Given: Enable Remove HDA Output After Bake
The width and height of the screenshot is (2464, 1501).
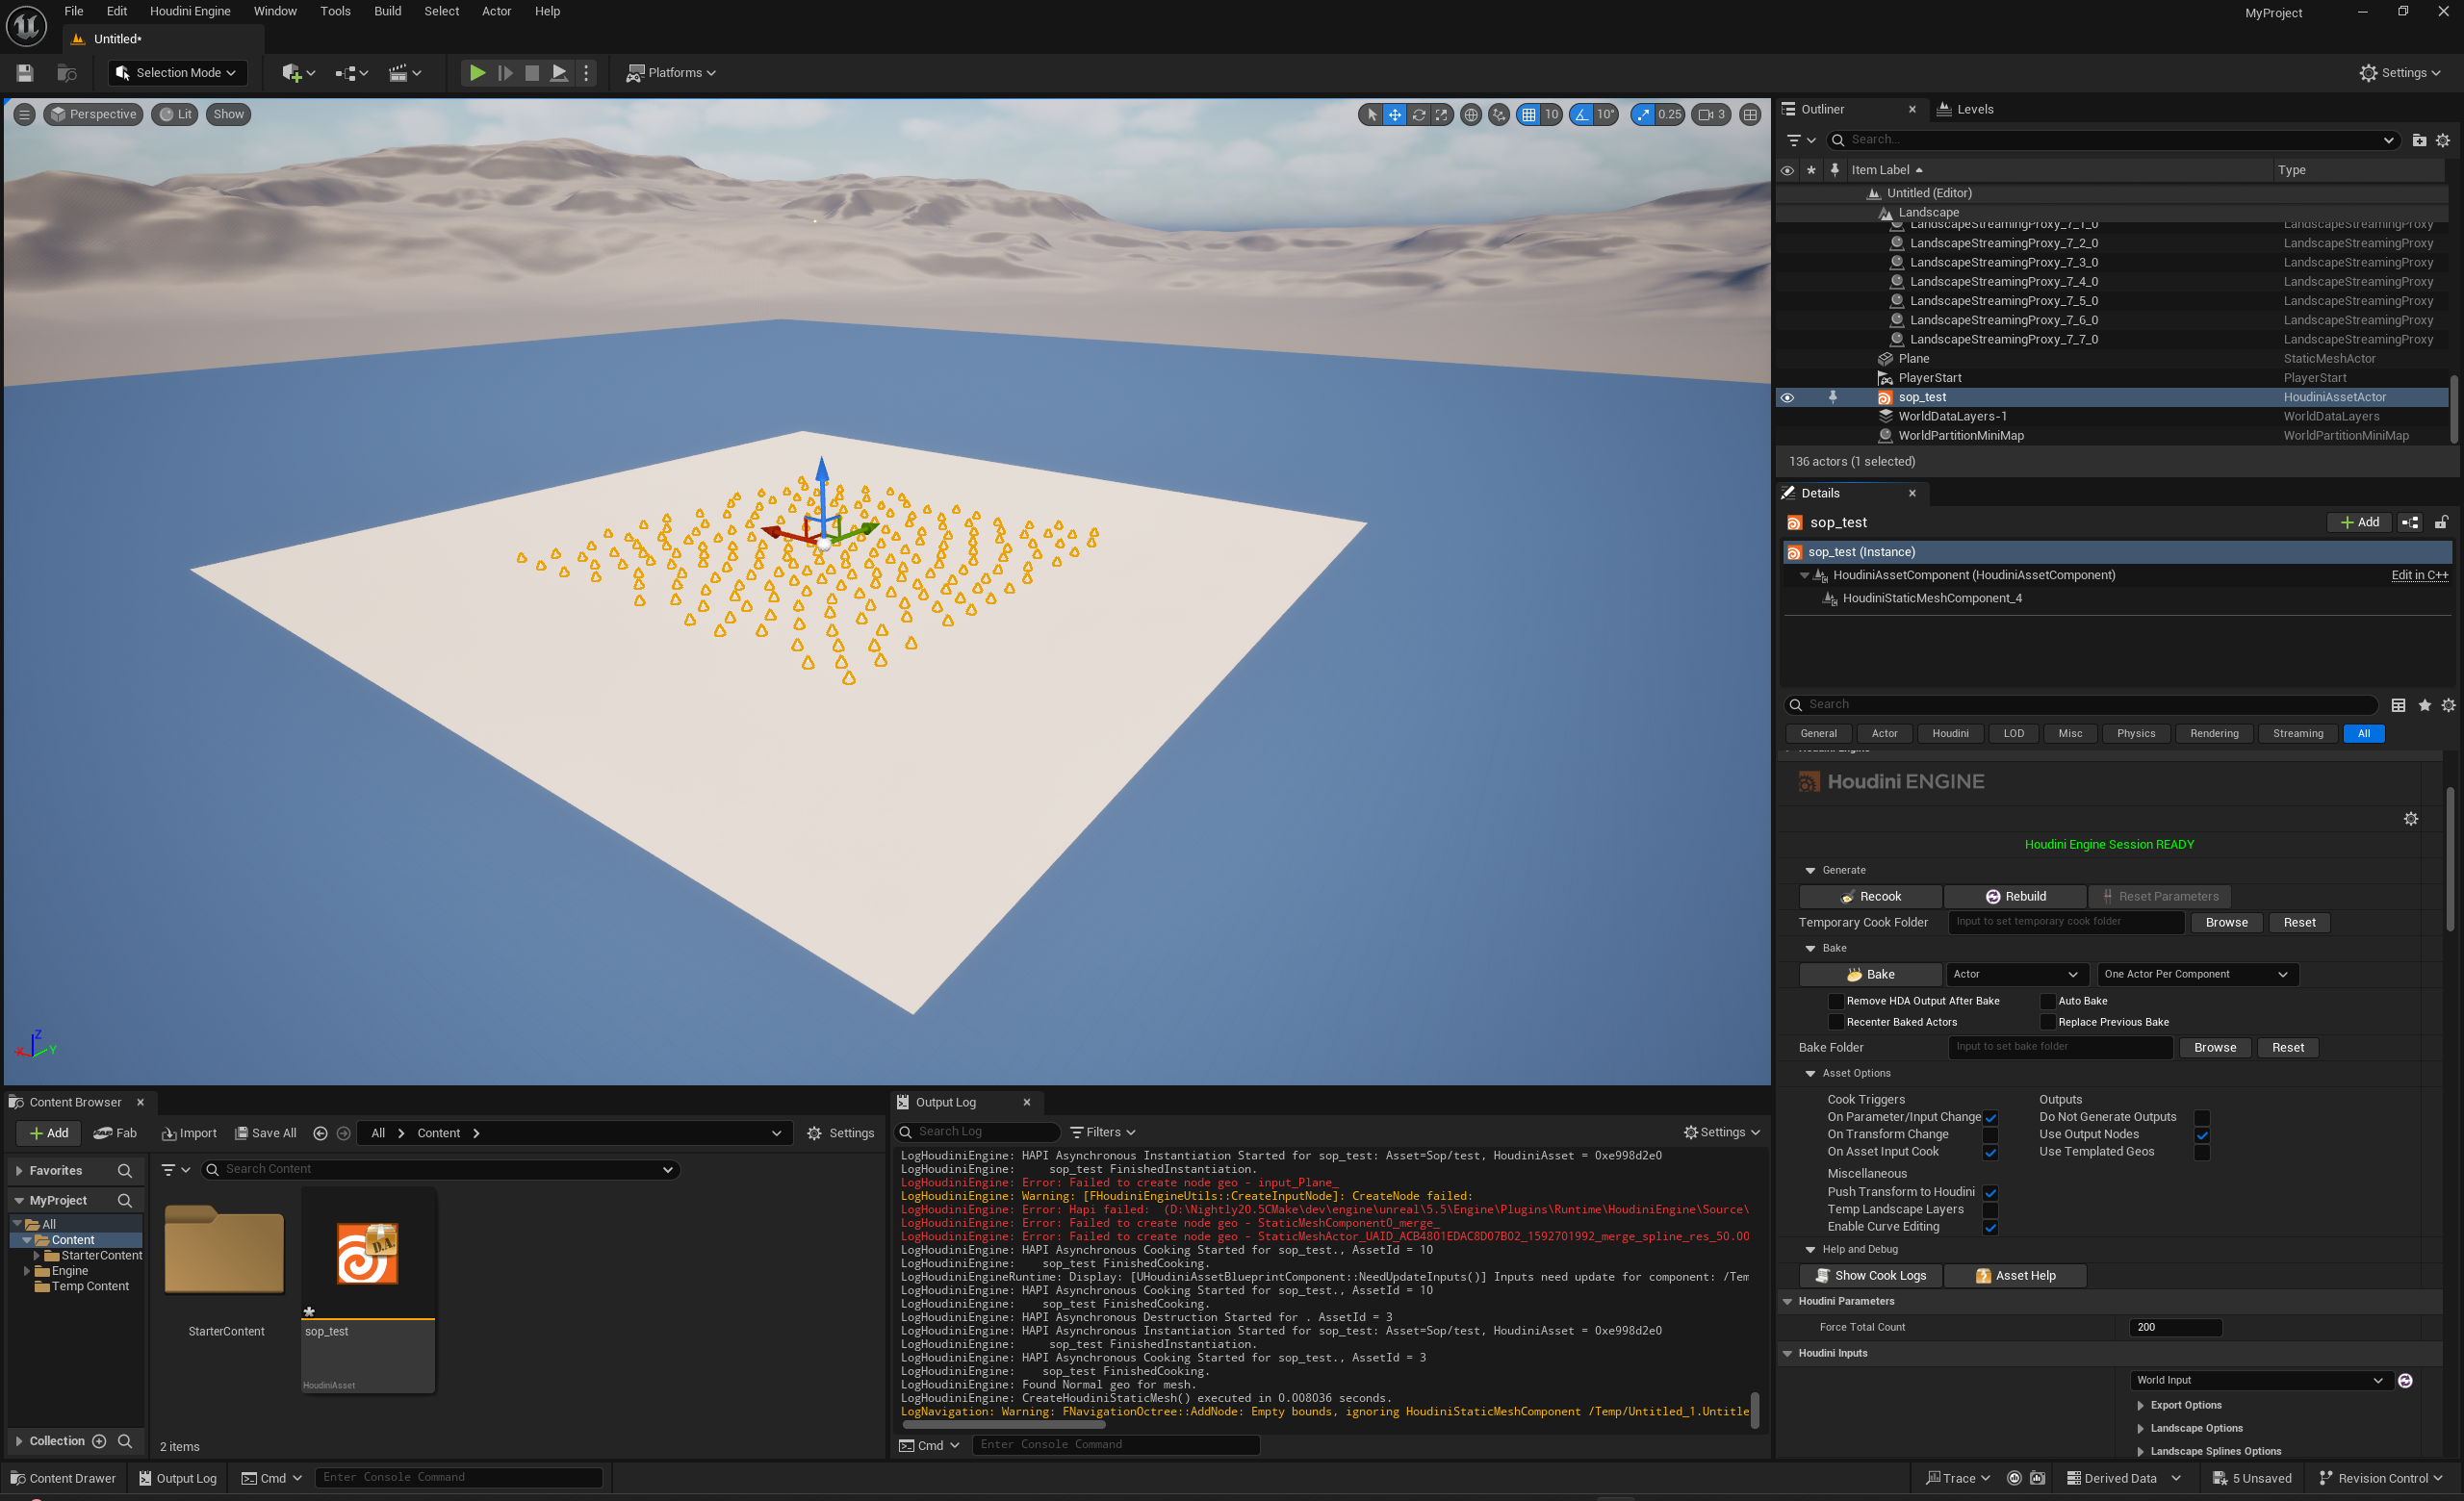Looking at the screenshot, I should pyautogui.click(x=1836, y=1002).
